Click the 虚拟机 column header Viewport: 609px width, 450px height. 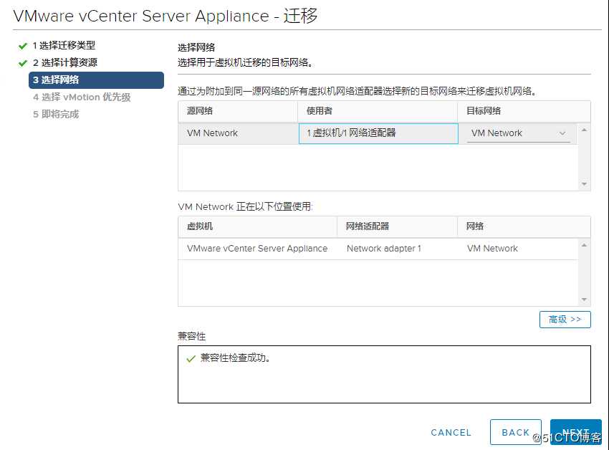(x=257, y=226)
